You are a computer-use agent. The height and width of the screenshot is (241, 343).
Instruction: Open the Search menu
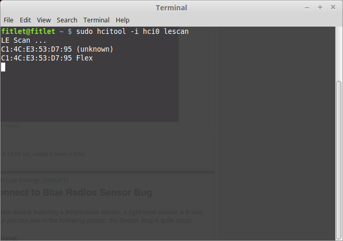[x=67, y=20]
